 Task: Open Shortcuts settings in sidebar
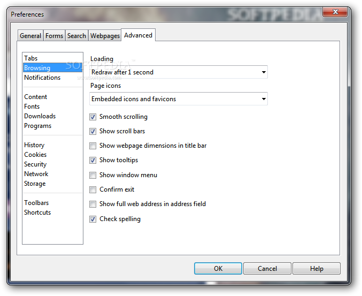pyautogui.click(x=52, y=212)
